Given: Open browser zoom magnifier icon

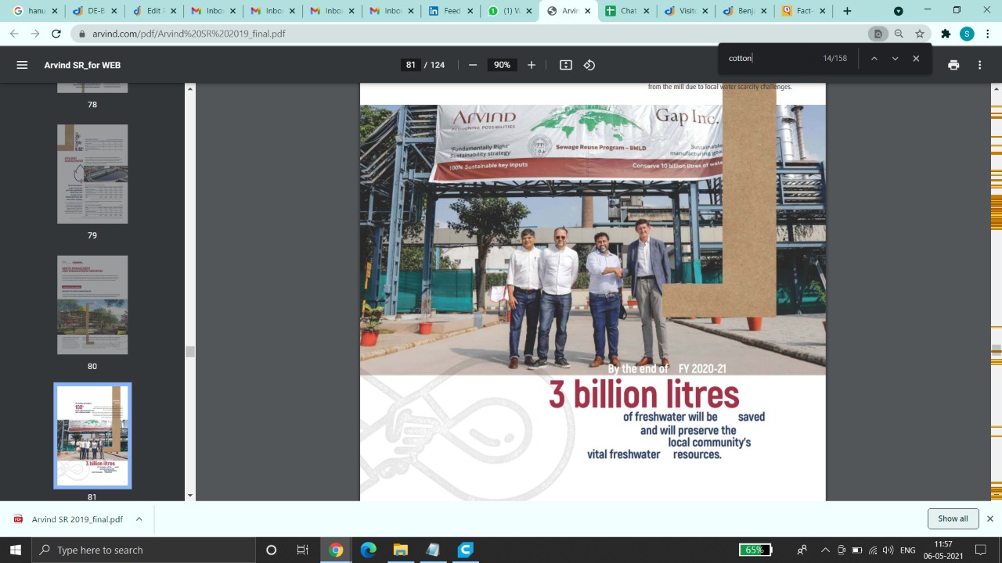Looking at the screenshot, I should point(899,34).
